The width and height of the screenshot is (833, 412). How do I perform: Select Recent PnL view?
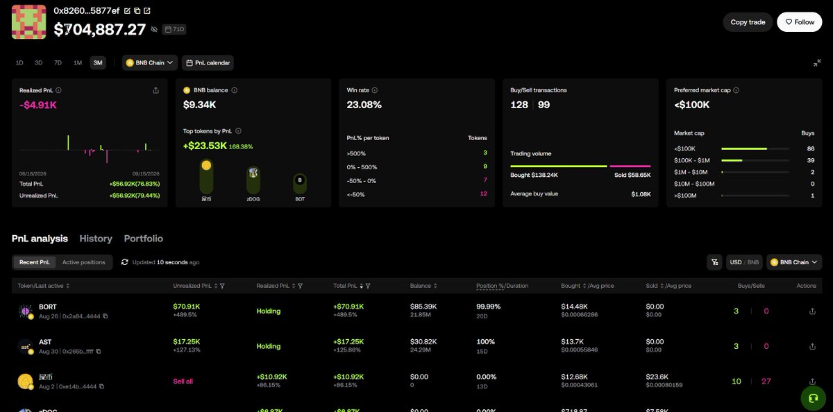click(35, 262)
